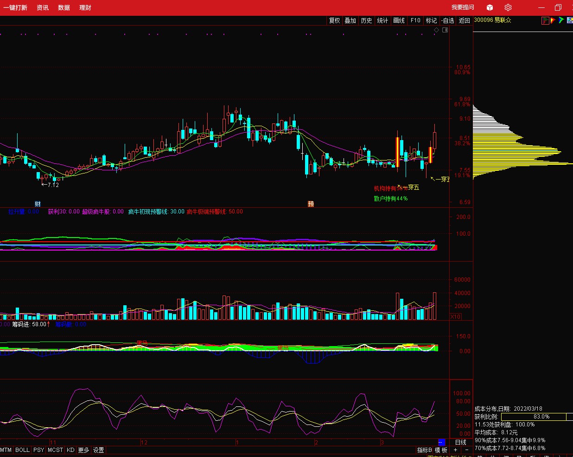The height and width of the screenshot is (457, 573).
Task: Click the 叠加 overlay button
Action: pyautogui.click(x=350, y=20)
